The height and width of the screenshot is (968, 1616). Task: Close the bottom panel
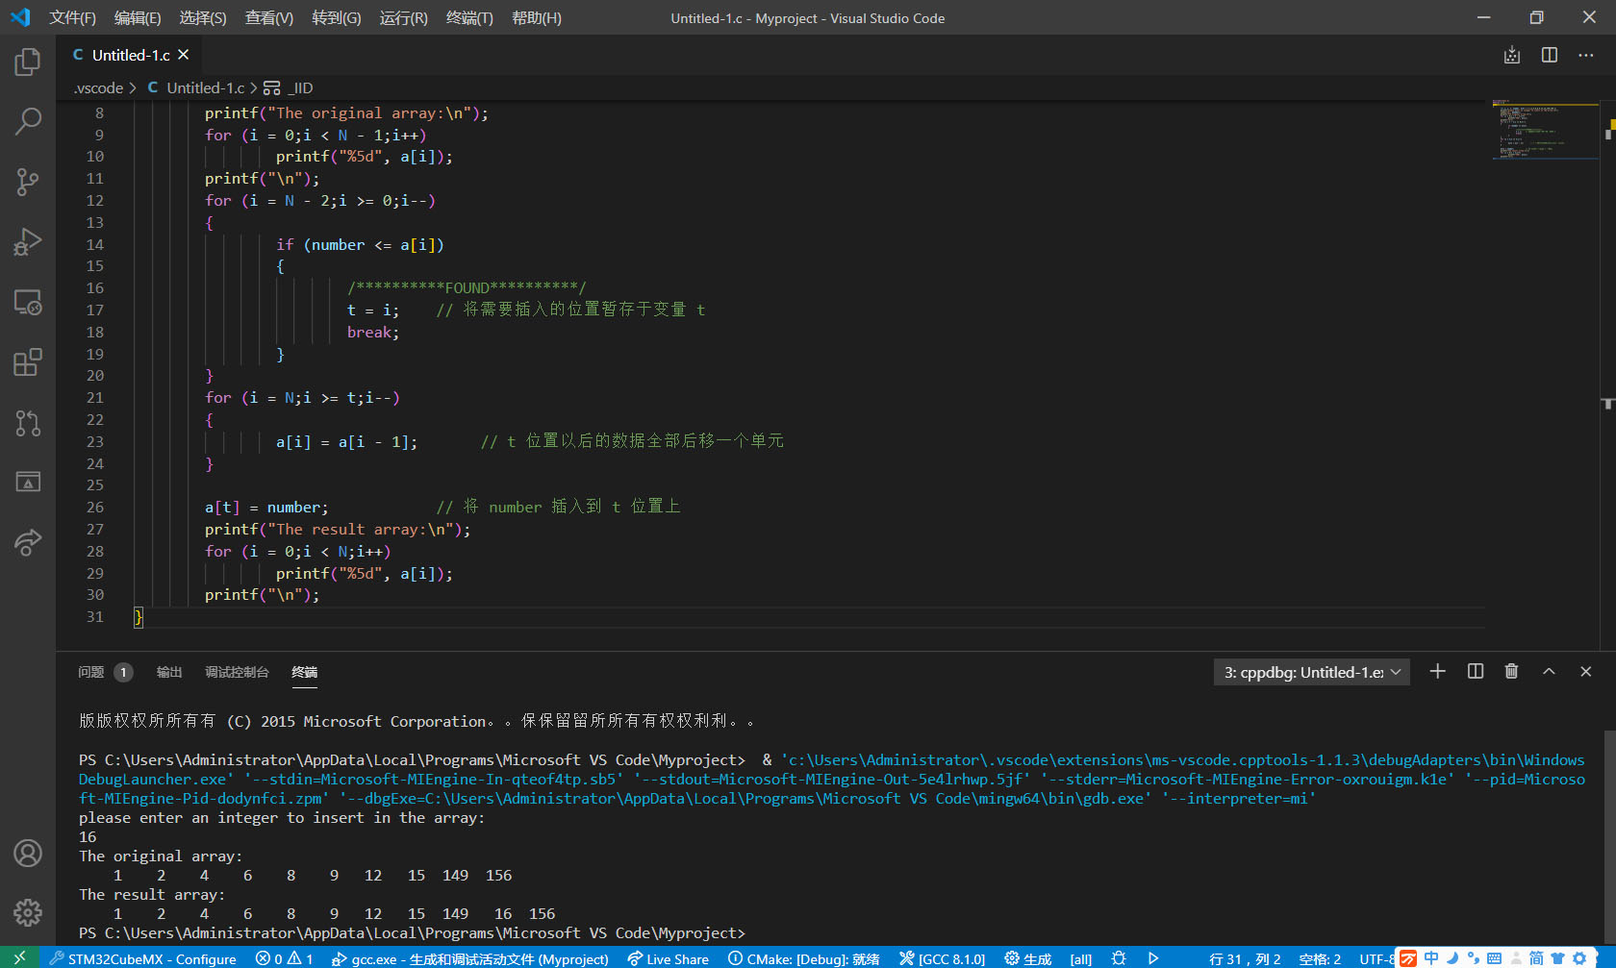[1586, 671]
